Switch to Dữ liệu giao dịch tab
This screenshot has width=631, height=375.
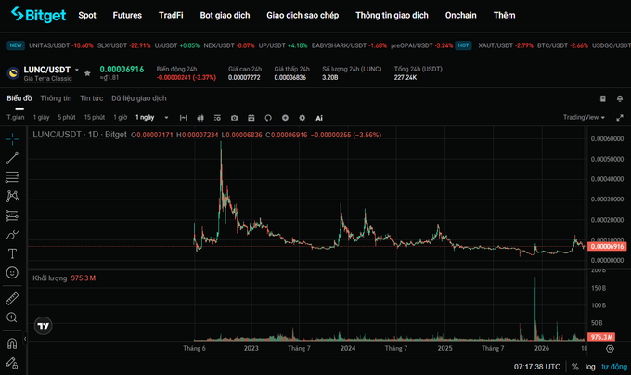point(139,98)
